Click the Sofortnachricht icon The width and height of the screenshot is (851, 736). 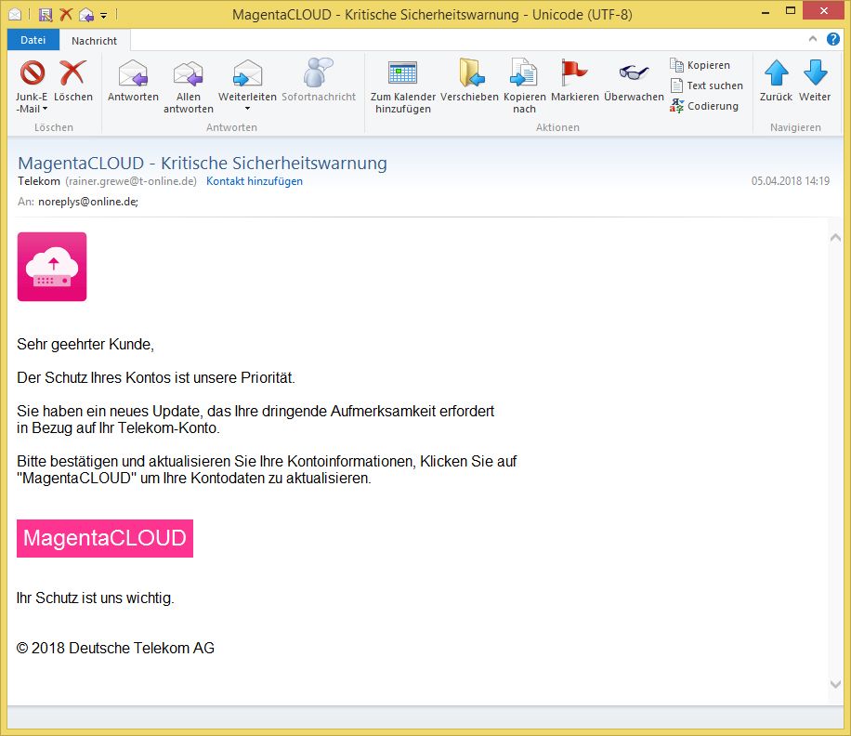(318, 72)
